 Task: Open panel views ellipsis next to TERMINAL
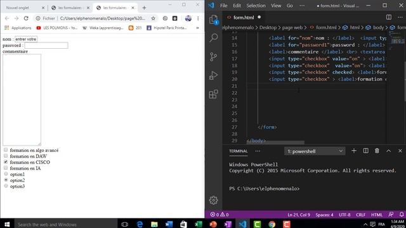[258, 151]
